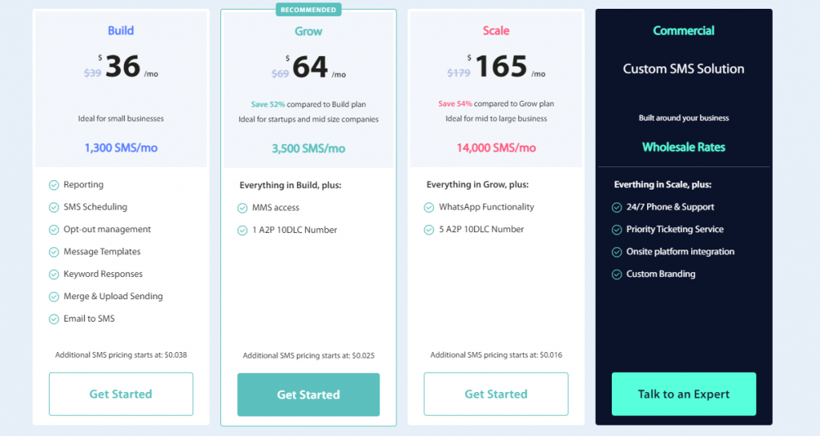Image resolution: width=820 pixels, height=436 pixels.
Task: Click the Wholesale Rates text
Action: pyautogui.click(x=684, y=147)
